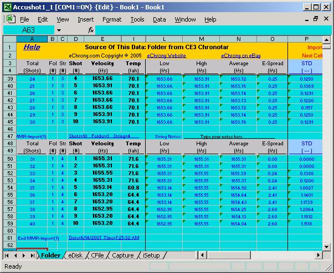Click velocity 1653.14 in row 54

coord(102,187)
